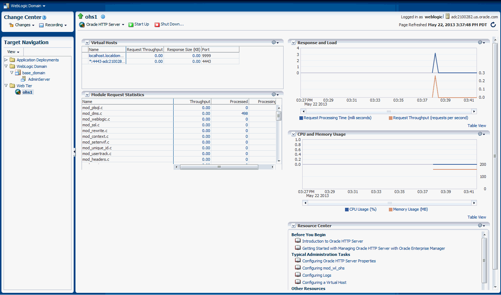Select AdminServer in the navigation tree

tap(39, 79)
